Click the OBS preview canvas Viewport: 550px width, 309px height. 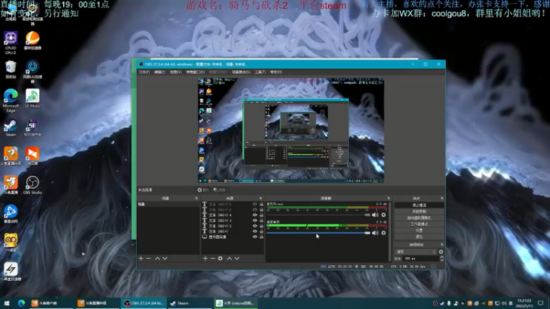291,130
